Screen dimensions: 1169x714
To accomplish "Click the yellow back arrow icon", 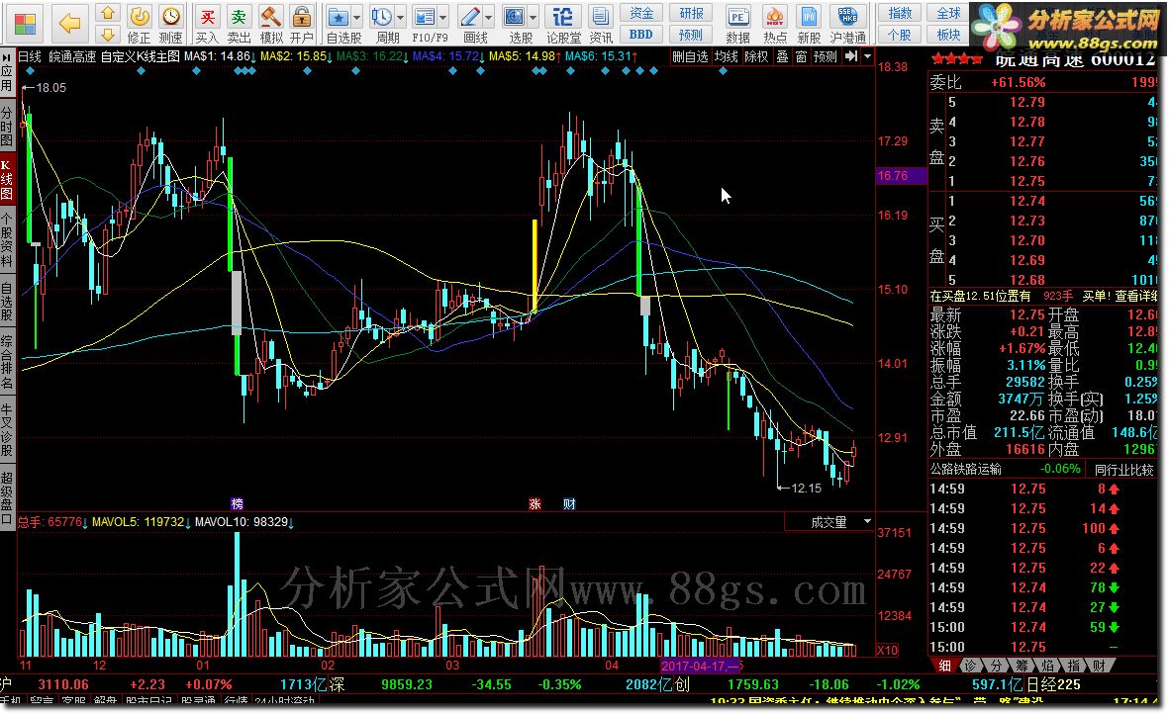I will pyautogui.click(x=69, y=23).
